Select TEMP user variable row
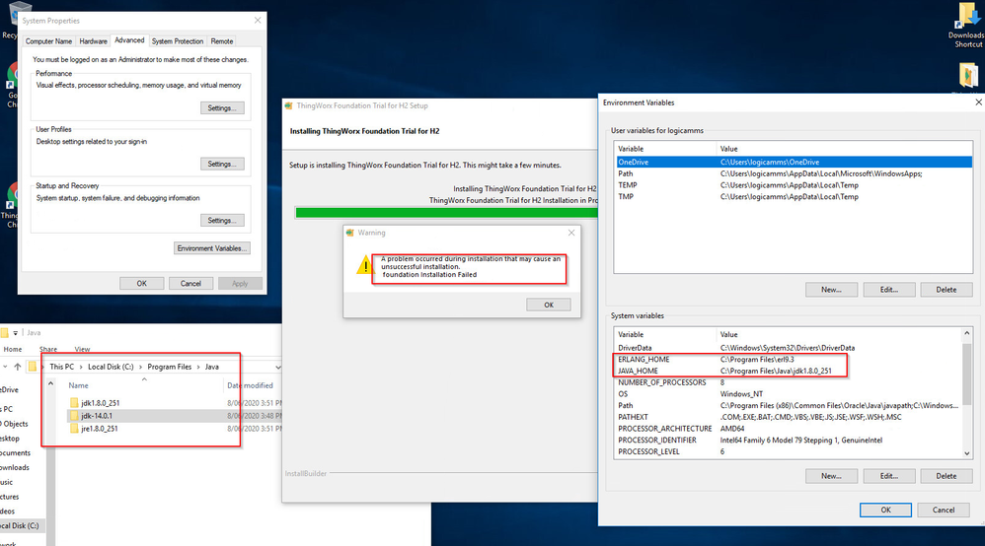 (x=793, y=185)
